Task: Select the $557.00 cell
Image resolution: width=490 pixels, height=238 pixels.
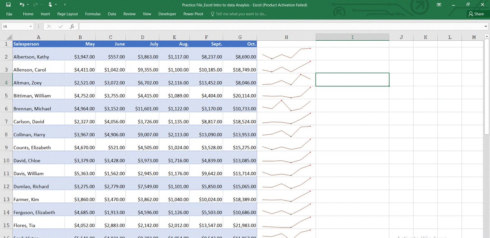Action: [x=111, y=54]
